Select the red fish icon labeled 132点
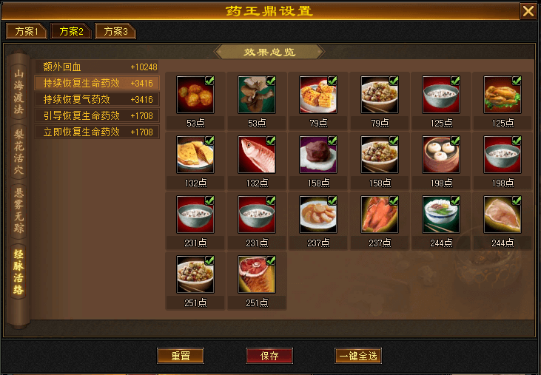The image size is (541, 375). [257, 155]
